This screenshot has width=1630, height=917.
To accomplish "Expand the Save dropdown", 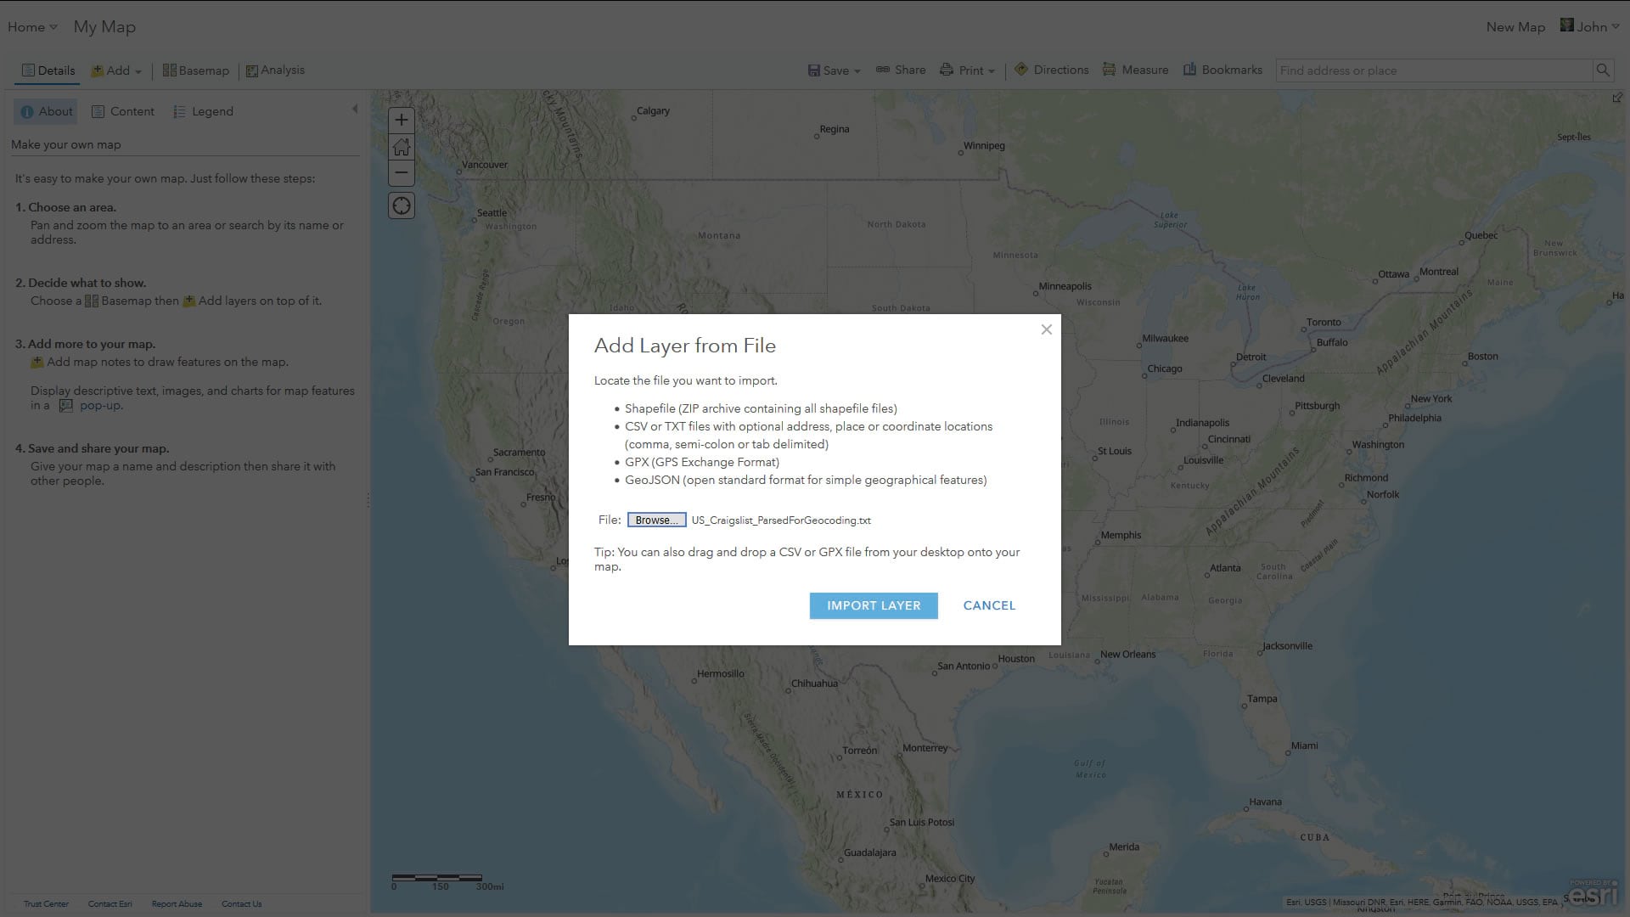I will pos(835,71).
